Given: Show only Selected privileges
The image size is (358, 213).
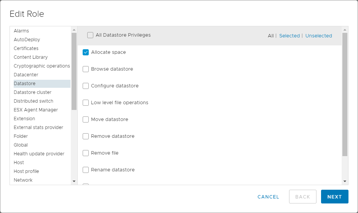Looking at the screenshot, I should (x=289, y=35).
